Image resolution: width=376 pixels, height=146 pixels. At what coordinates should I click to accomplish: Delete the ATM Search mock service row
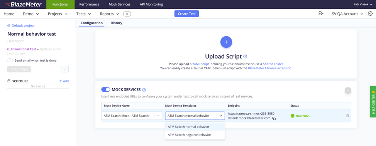tap(347, 116)
